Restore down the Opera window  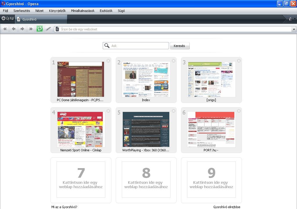286,3
